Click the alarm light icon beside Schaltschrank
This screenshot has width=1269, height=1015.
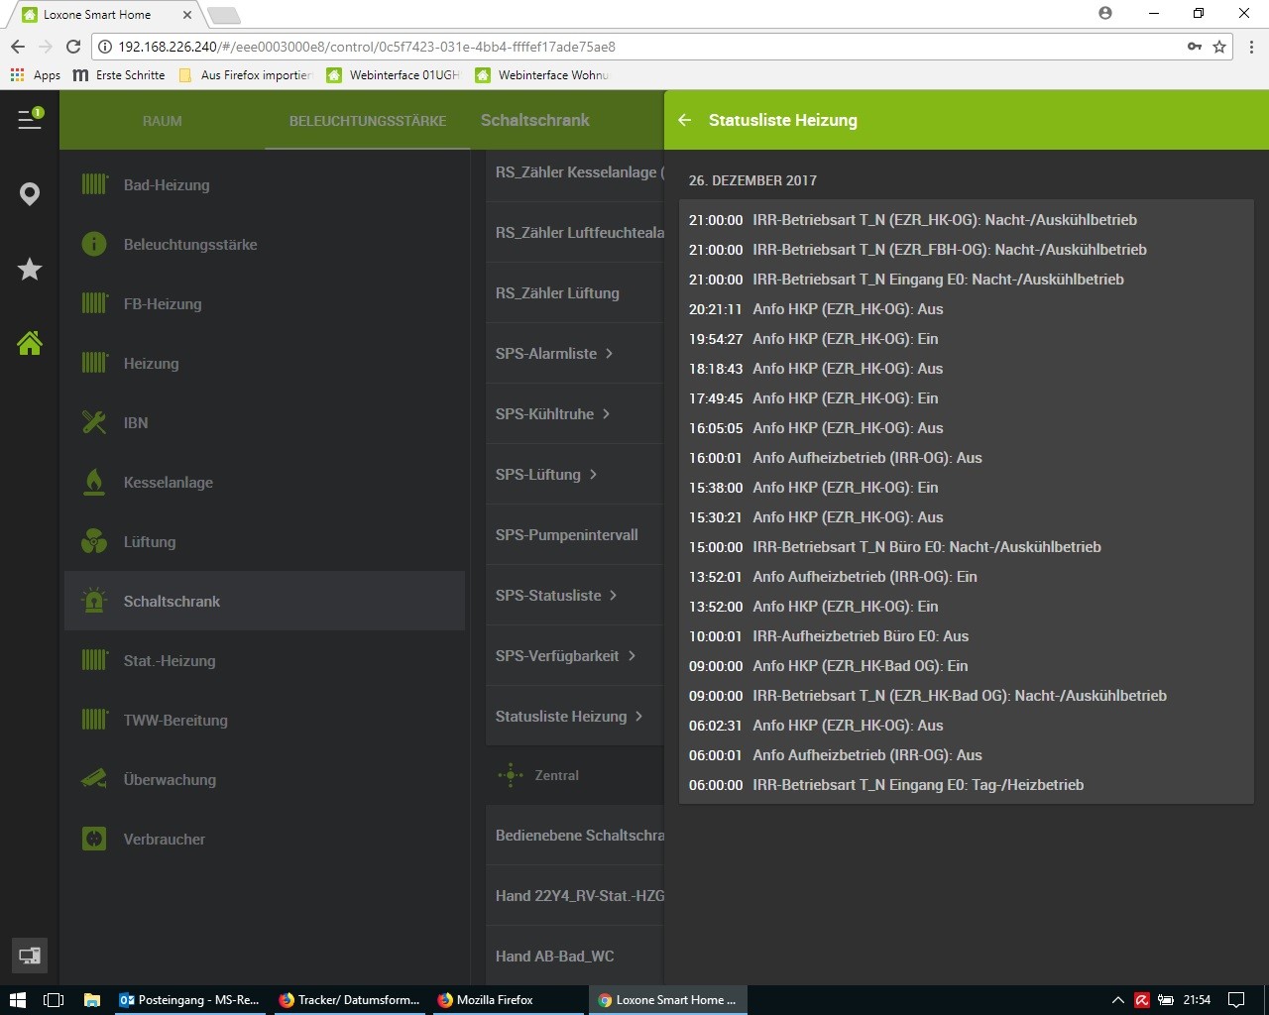tap(94, 601)
